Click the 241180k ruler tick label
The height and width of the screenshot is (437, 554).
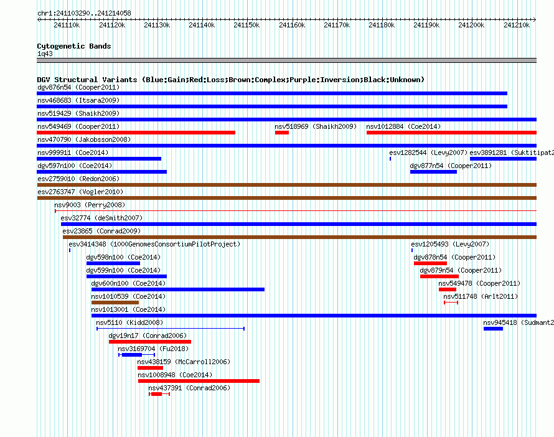(x=382, y=25)
